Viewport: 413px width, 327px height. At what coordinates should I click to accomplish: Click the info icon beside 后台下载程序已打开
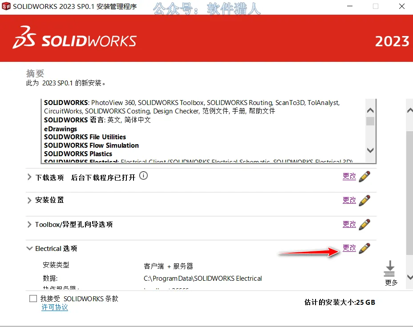point(144,176)
